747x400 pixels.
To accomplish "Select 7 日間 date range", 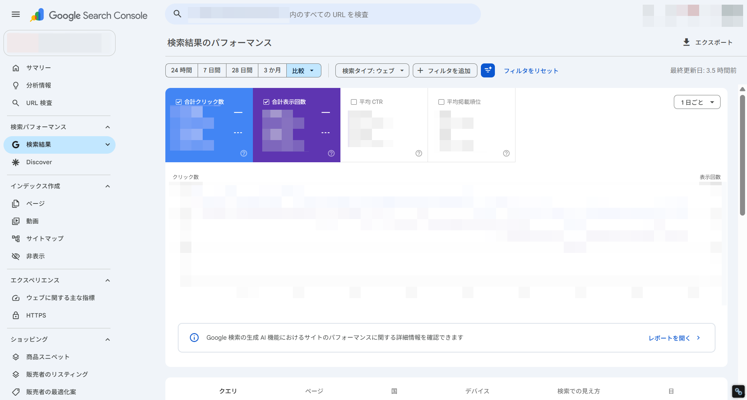I will pyautogui.click(x=212, y=70).
